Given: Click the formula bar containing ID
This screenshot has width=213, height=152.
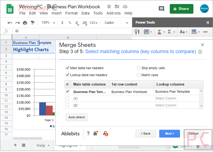Looking at the screenshot, I should 72,31.
